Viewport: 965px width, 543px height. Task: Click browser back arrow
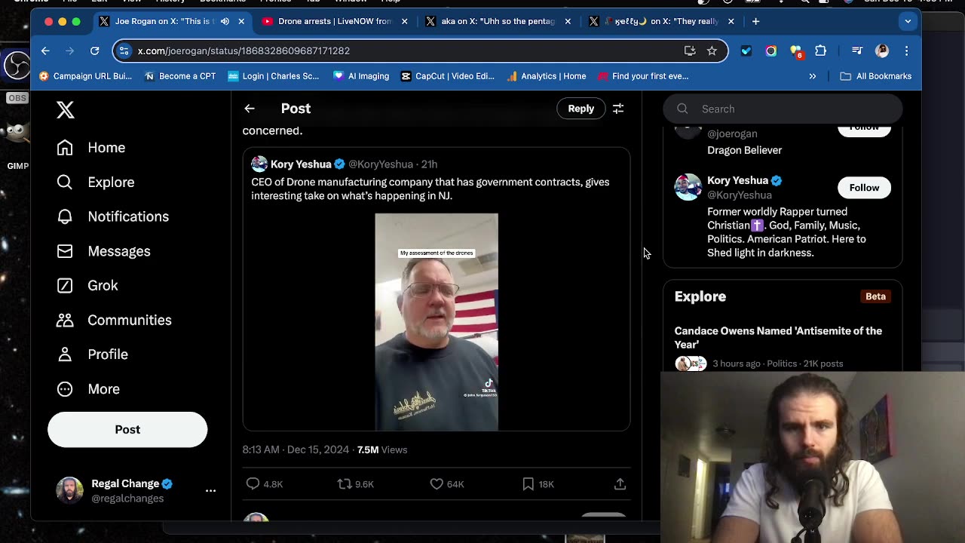coord(45,51)
